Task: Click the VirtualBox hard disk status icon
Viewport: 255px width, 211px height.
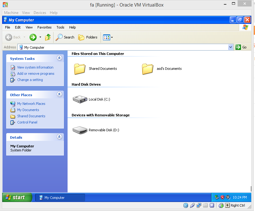Action: 186,205
